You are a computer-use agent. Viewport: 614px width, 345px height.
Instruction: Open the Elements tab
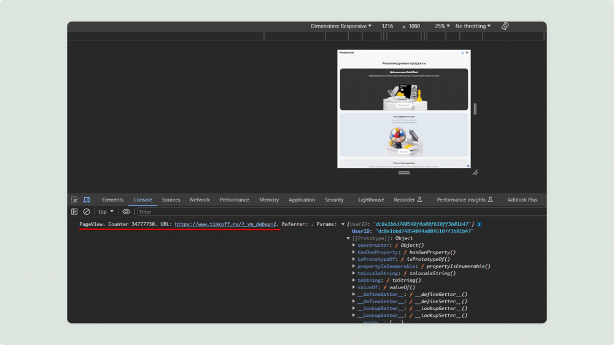tap(113, 200)
